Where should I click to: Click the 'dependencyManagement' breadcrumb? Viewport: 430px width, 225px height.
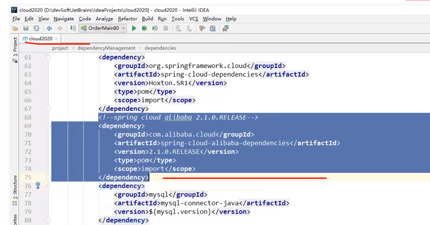106,48
